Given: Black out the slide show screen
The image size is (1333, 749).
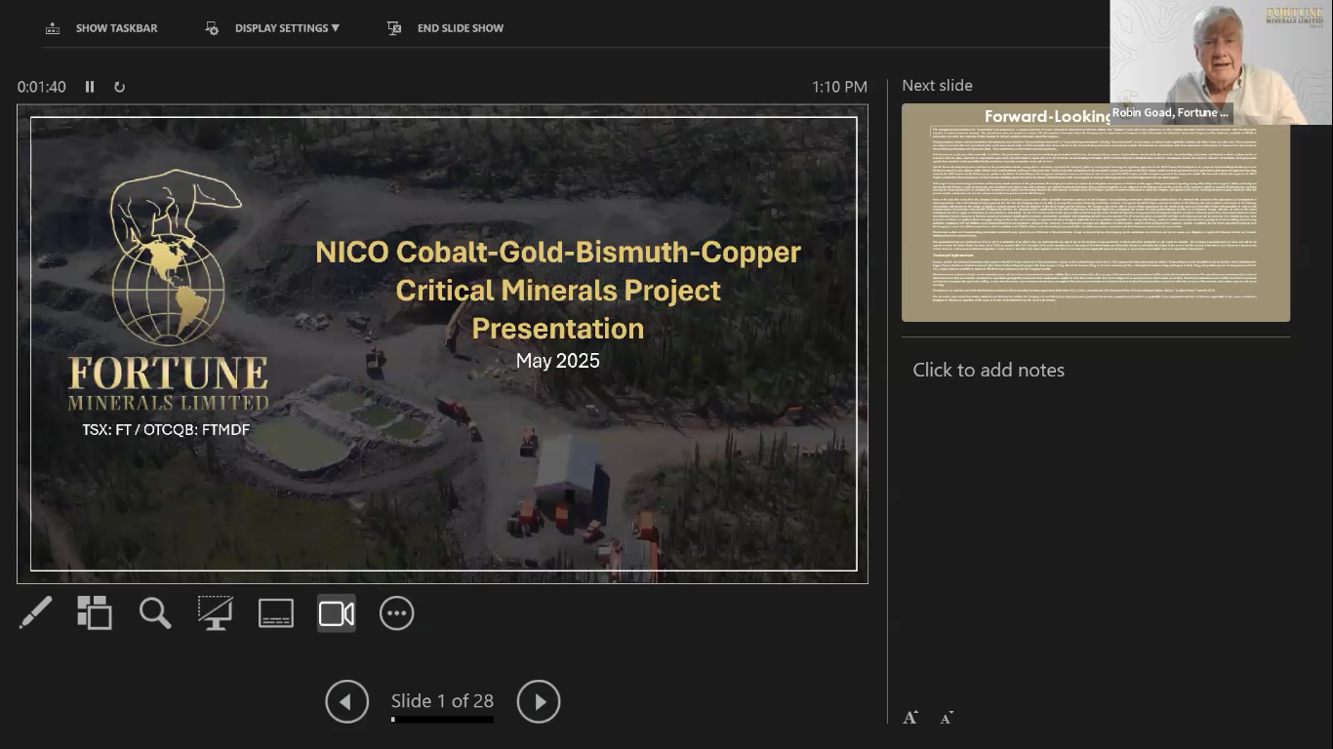Looking at the screenshot, I should pos(216,613).
